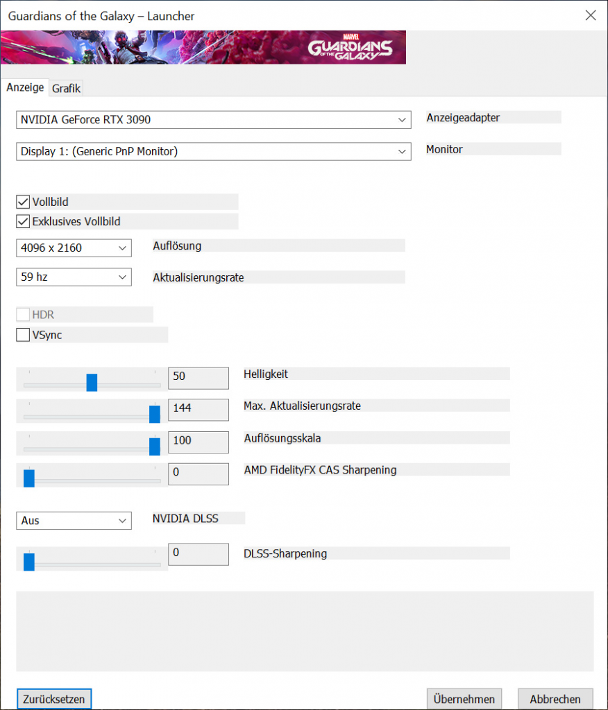The width and height of the screenshot is (608, 710).
Task: Open the Aktualisierungsrate dropdown showing 59 hz
Action: [74, 277]
